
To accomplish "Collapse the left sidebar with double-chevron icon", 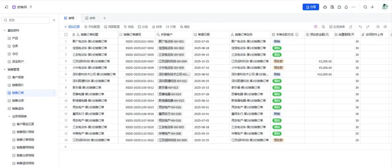I will pyautogui.click(x=54, y=20).
